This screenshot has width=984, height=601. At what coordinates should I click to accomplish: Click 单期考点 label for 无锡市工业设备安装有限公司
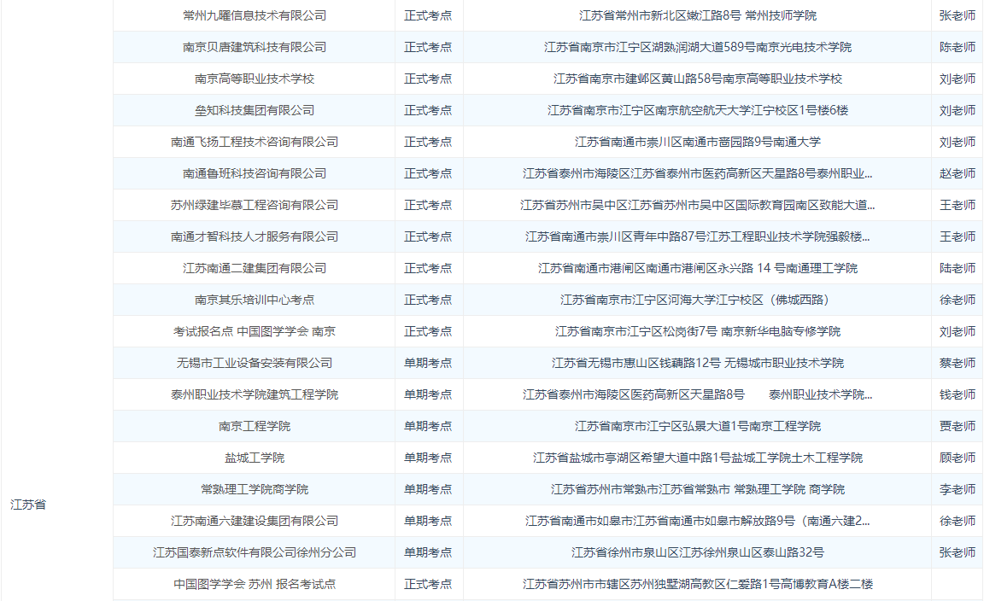pyautogui.click(x=428, y=363)
